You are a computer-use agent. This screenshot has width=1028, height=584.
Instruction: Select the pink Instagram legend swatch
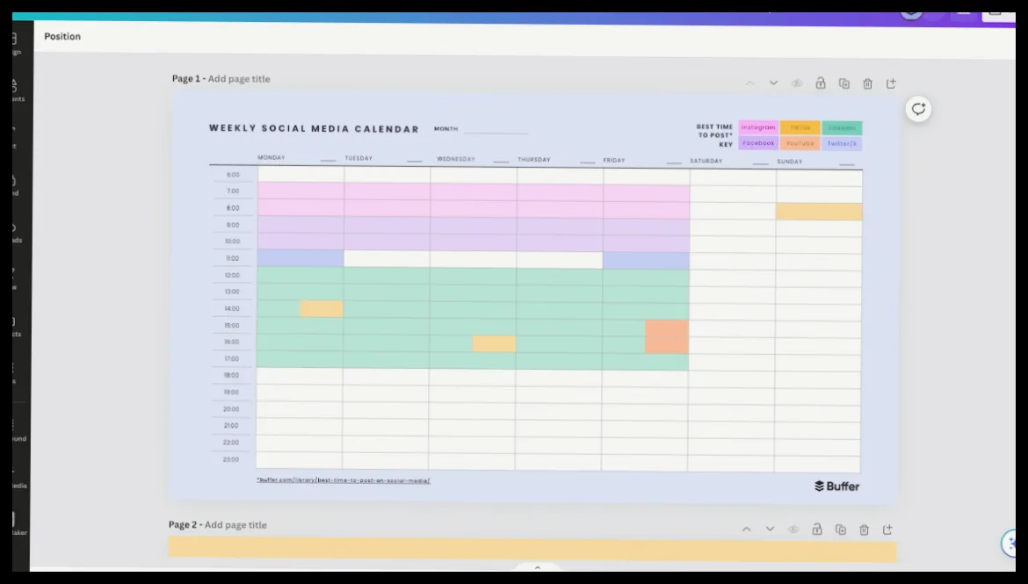[758, 127]
